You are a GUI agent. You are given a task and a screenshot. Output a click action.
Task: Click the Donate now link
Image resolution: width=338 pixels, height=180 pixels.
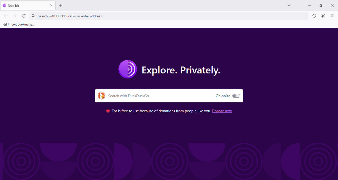(222, 111)
